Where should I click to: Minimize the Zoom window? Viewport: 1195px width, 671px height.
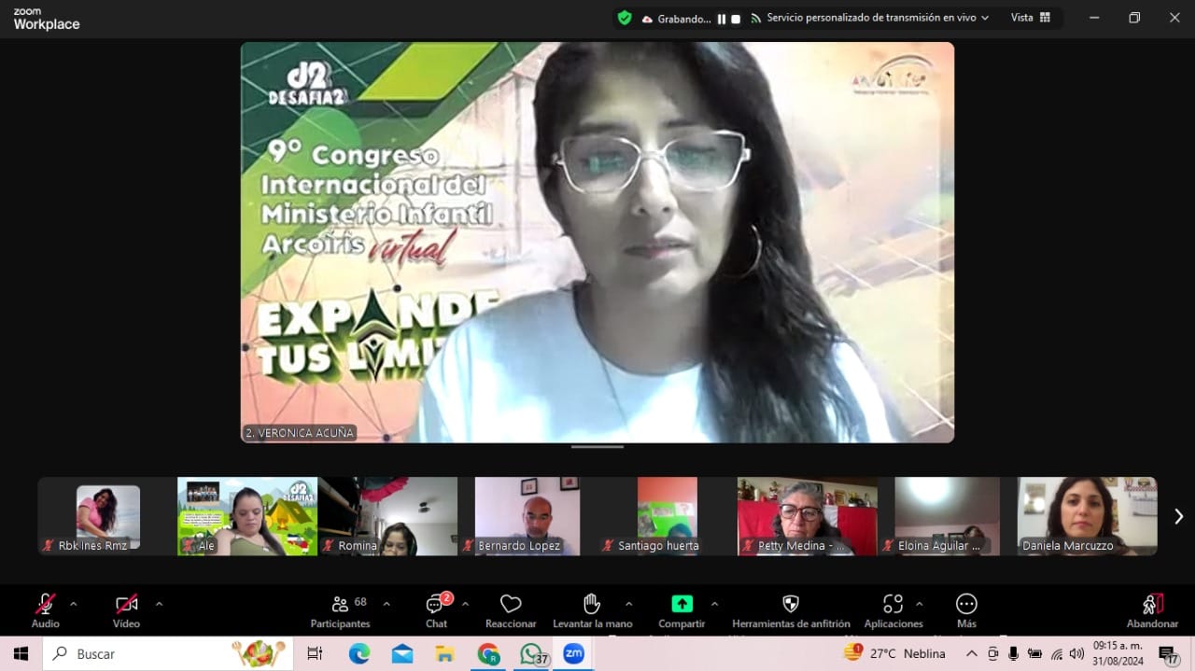click(1094, 18)
